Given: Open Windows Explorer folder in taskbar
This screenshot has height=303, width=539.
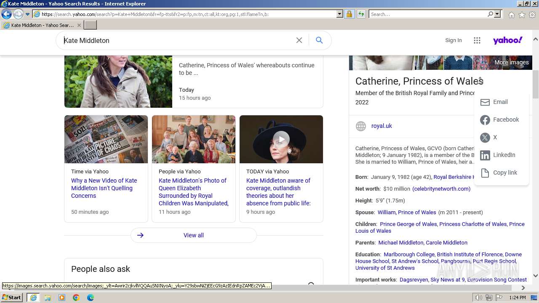Looking at the screenshot, I should pos(48,298).
